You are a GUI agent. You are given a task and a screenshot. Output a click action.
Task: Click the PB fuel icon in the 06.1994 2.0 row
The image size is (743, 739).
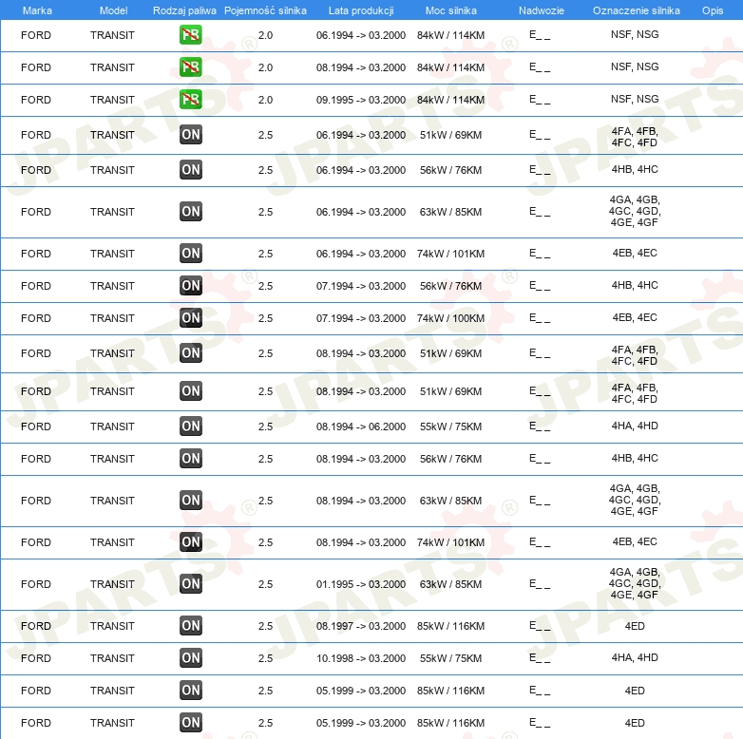[190, 35]
